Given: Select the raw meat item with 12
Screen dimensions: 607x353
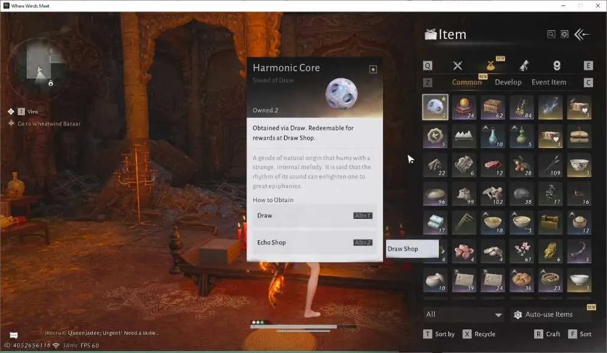Looking at the screenshot, I should pyautogui.click(x=493, y=165).
